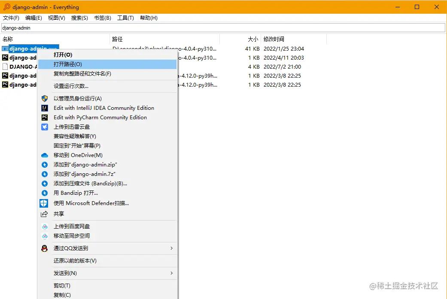Choose Edit with PyCharm Community Edition
Image resolution: width=447 pixels, height=299 pixels.
107,117
